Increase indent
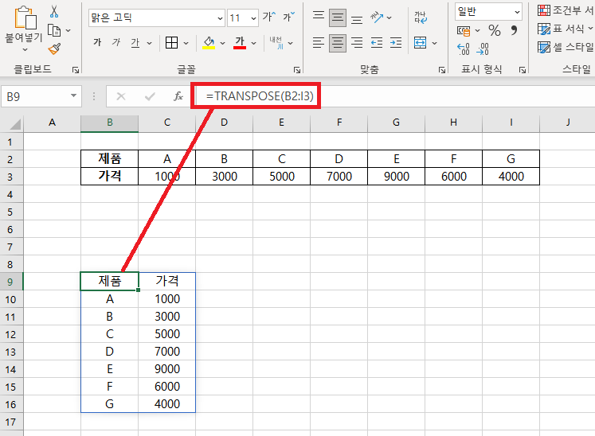 pyautogui.click(x=396, y=43)
